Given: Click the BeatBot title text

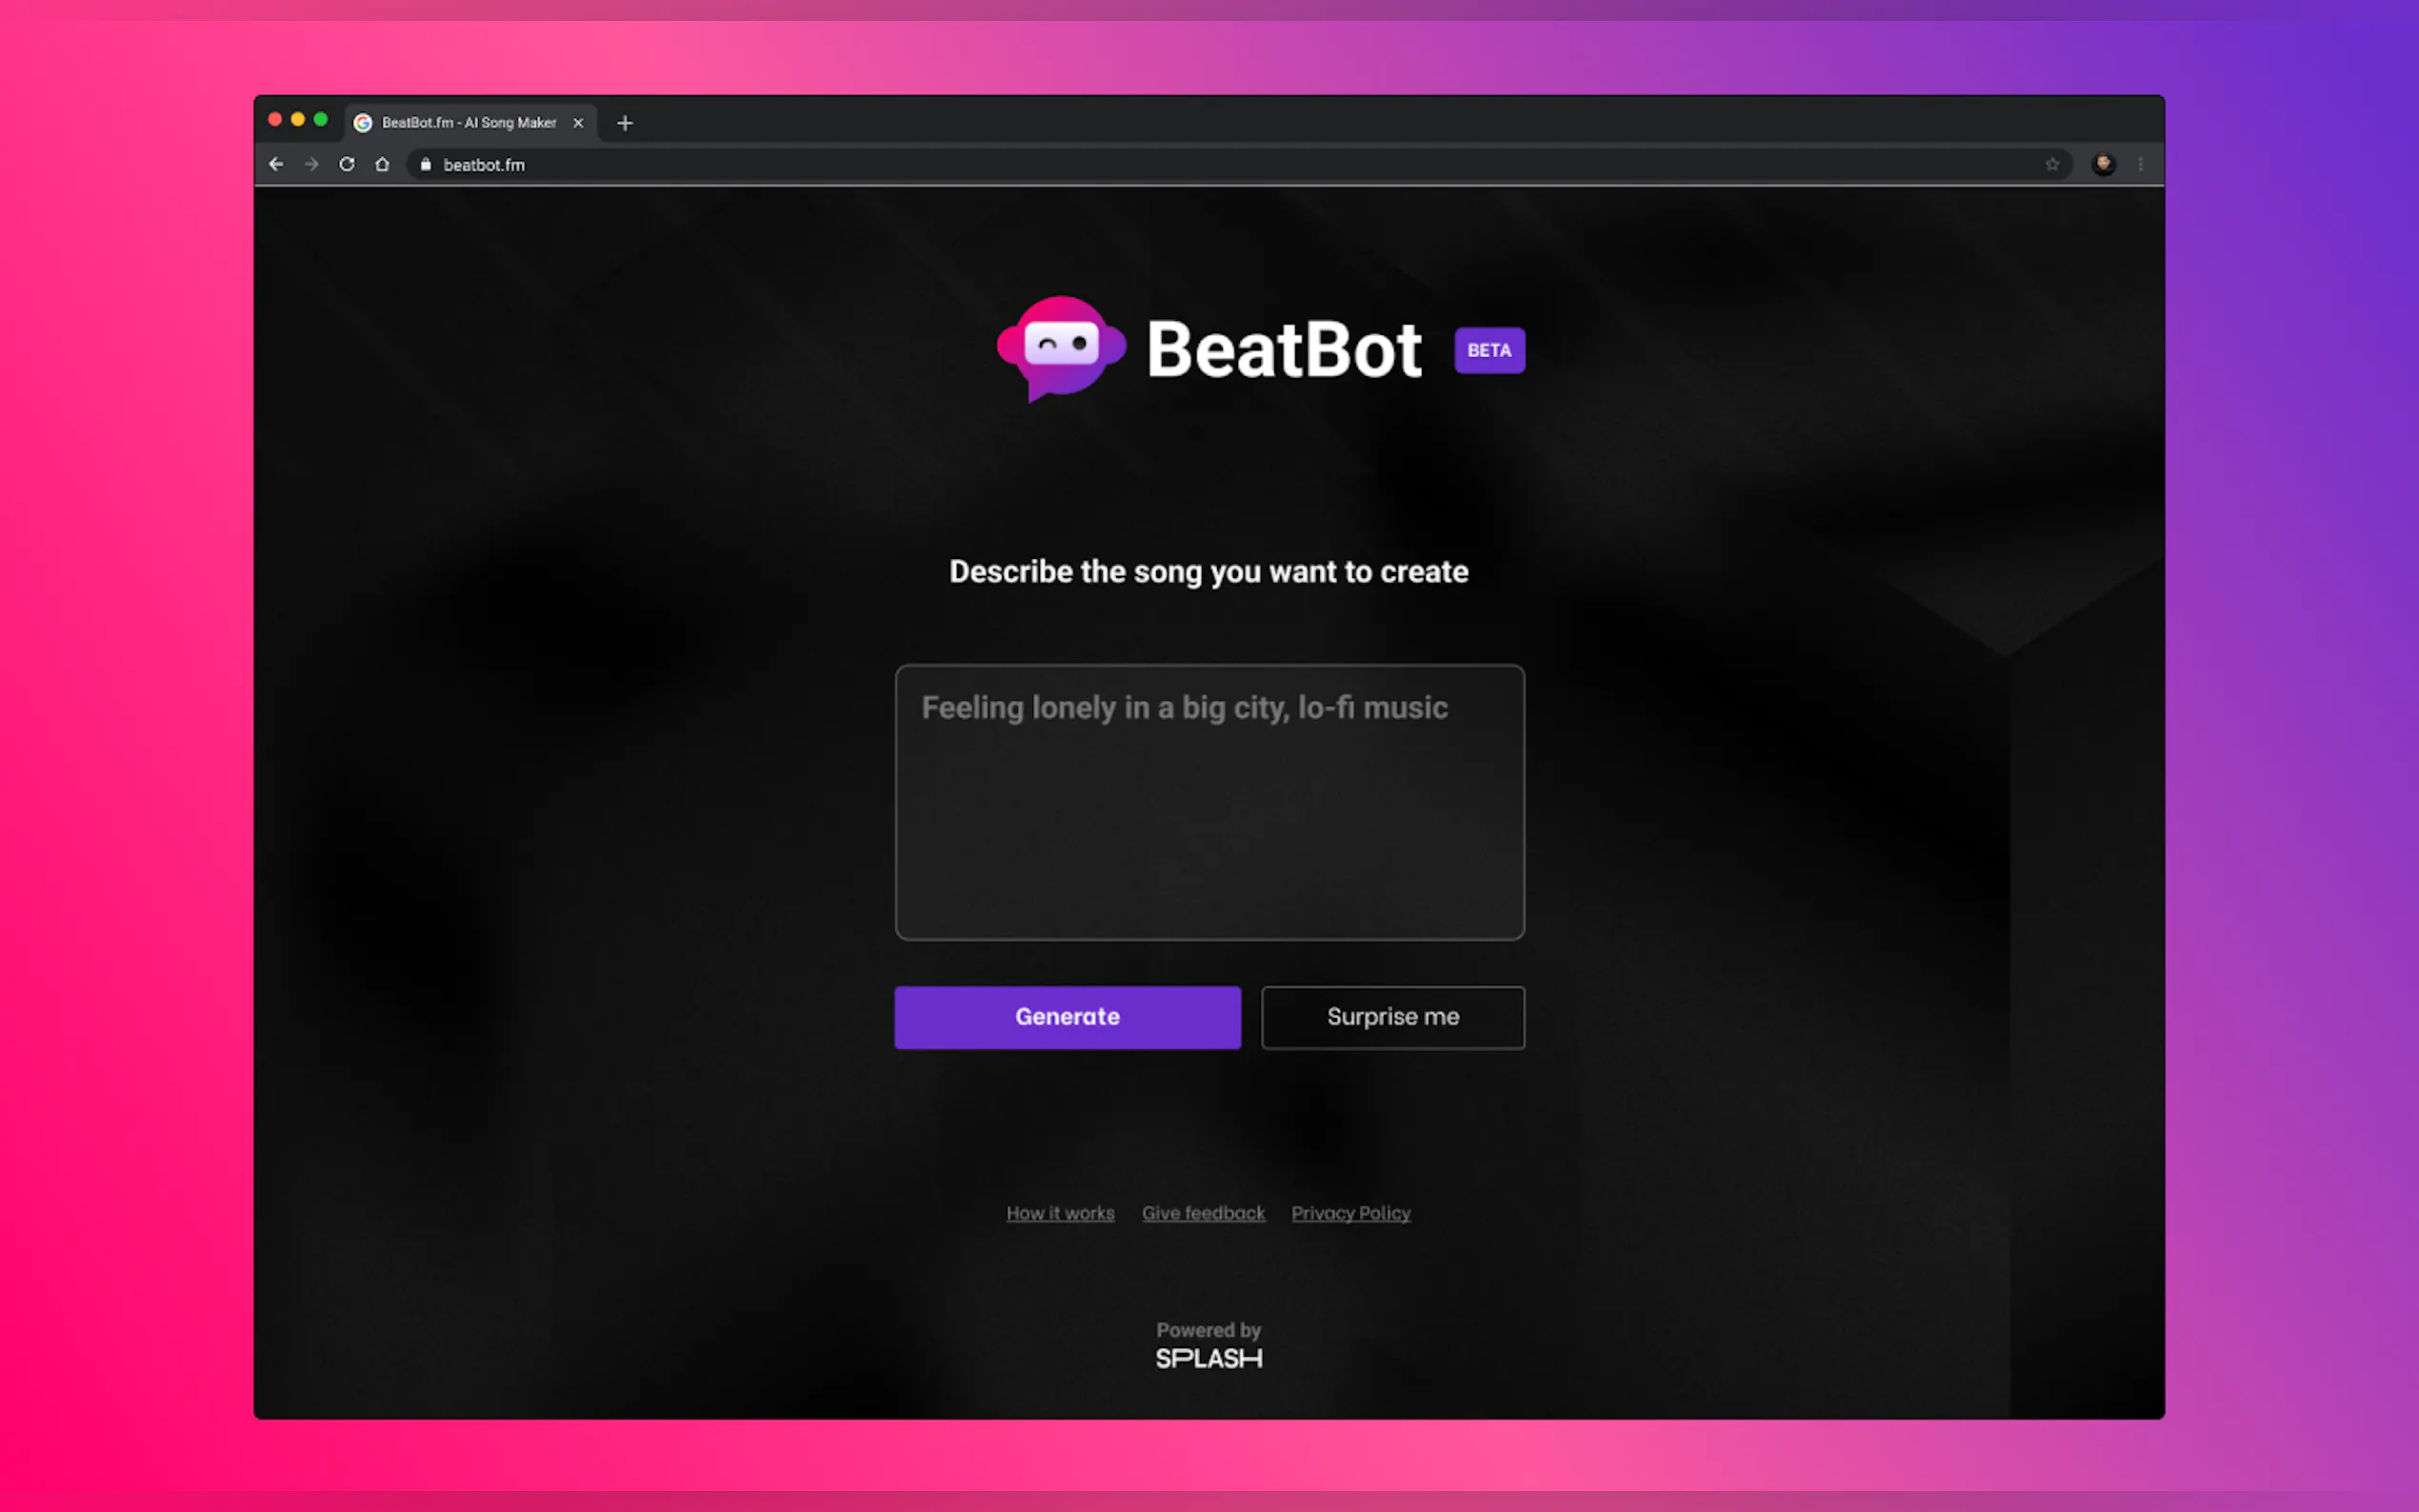Looking at the screenshot, I should (x=1284, y=350).
